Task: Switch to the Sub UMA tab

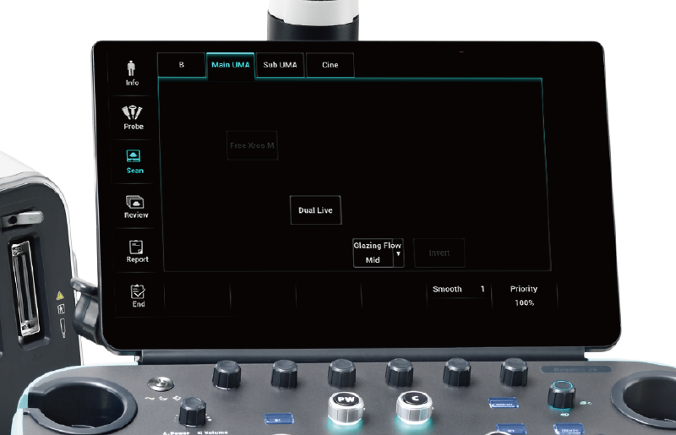Action: [280, 65]
